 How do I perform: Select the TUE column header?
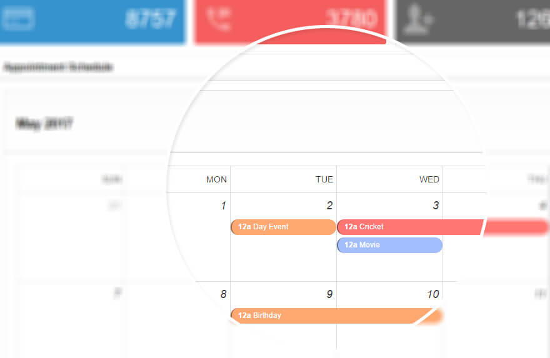tap(324, 179)
